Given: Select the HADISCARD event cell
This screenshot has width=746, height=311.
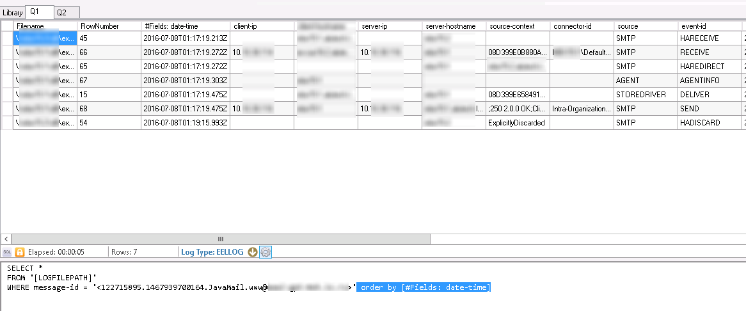Looking at the screenshot, I should pos(699,122).
